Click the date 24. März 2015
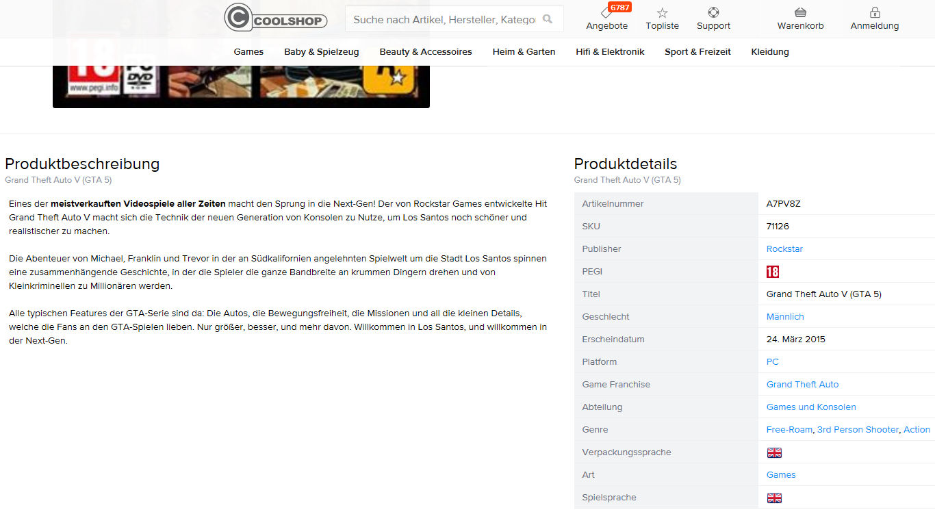 pos(796,340)
